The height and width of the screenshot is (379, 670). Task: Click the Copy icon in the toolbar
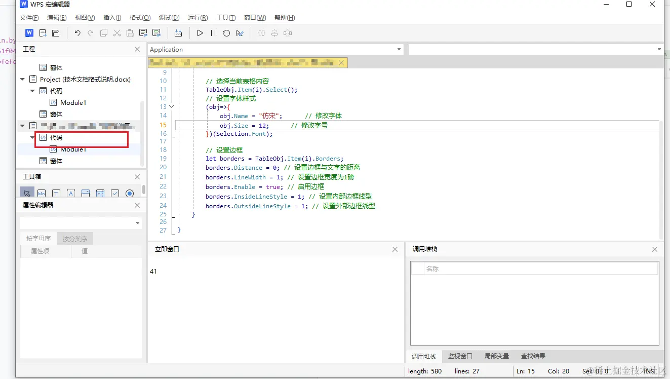click(104, 33)
